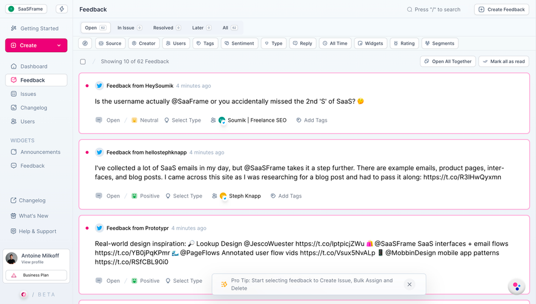536x304 pixels.
Task: Tick the select-all feedback checkbox
Action: click(83, 62)
